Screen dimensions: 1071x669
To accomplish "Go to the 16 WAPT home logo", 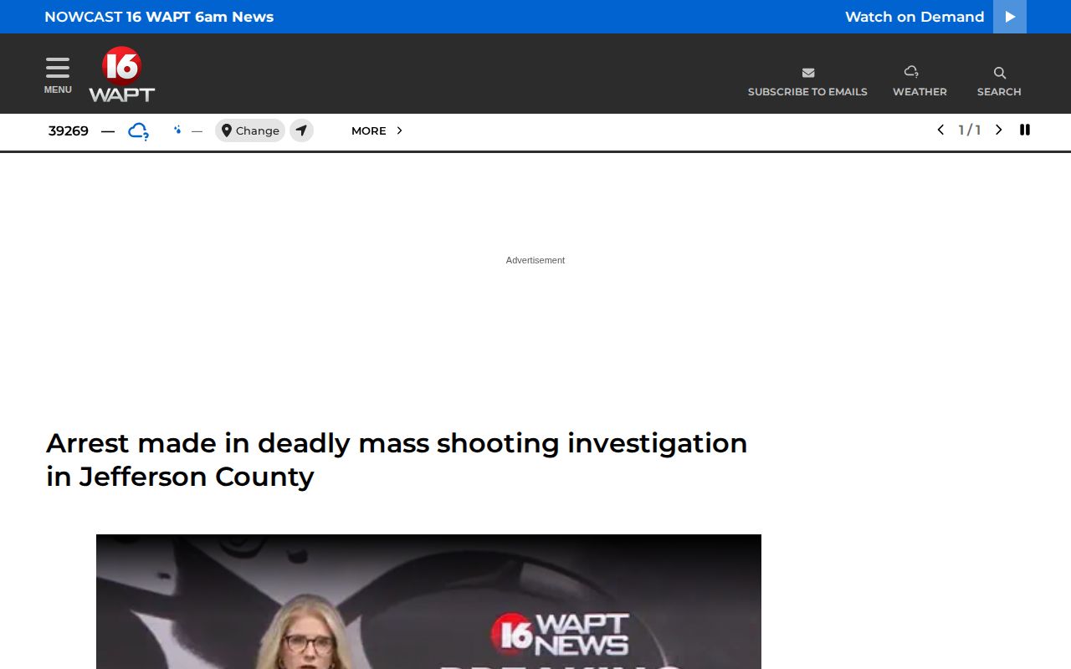I will click(x=122, y=74).
